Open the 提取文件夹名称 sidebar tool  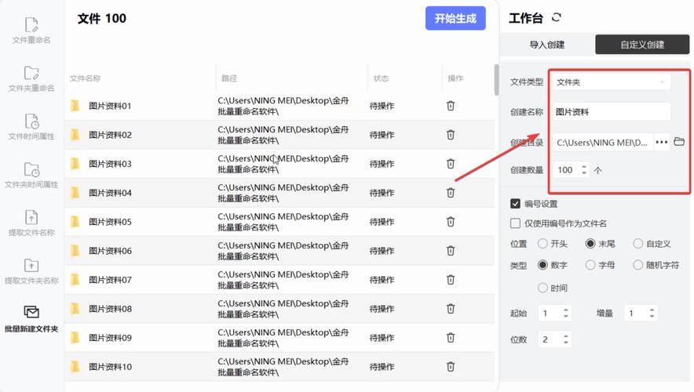tap(31, 272)
